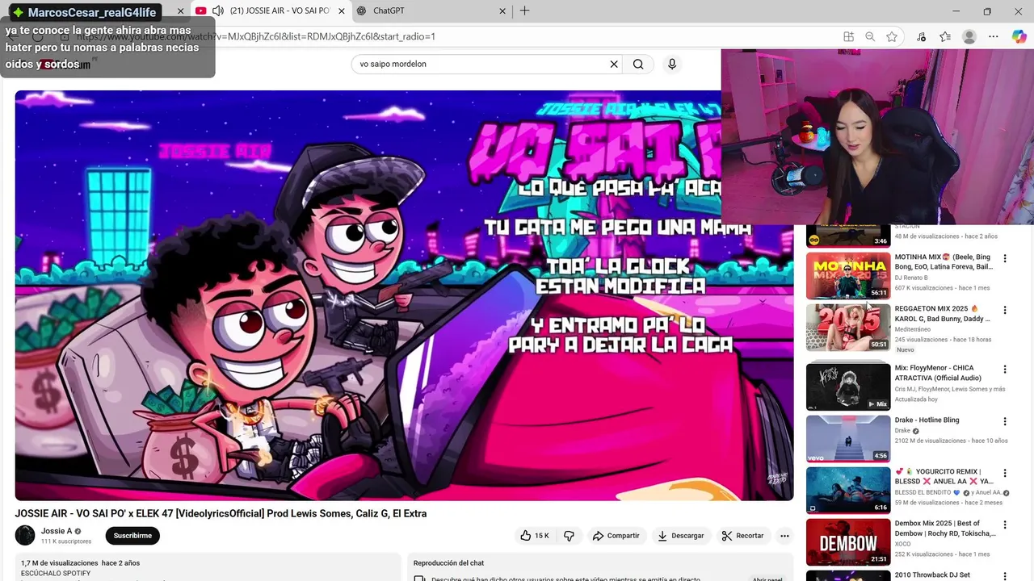Click the Descargar download button
1034x581 pixels.
pyautogui.click(x=680, y=536)
